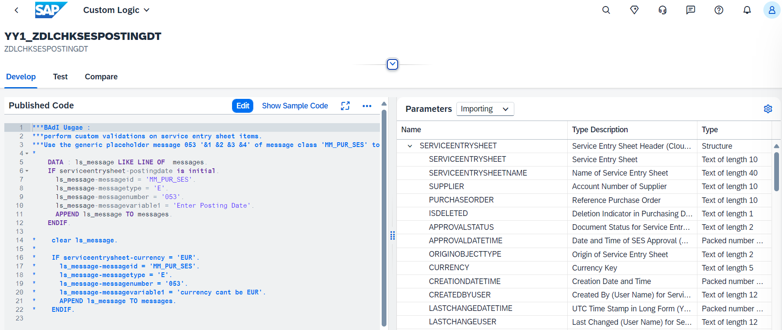The image size is (782, 330).
Task: Click 'Currency Key' type description
Action: pyautogui.click(x=595, y=268)
